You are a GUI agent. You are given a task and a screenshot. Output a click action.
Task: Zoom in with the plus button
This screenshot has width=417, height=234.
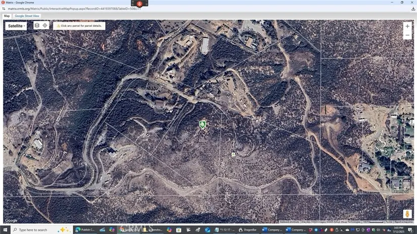coord(407,26)
